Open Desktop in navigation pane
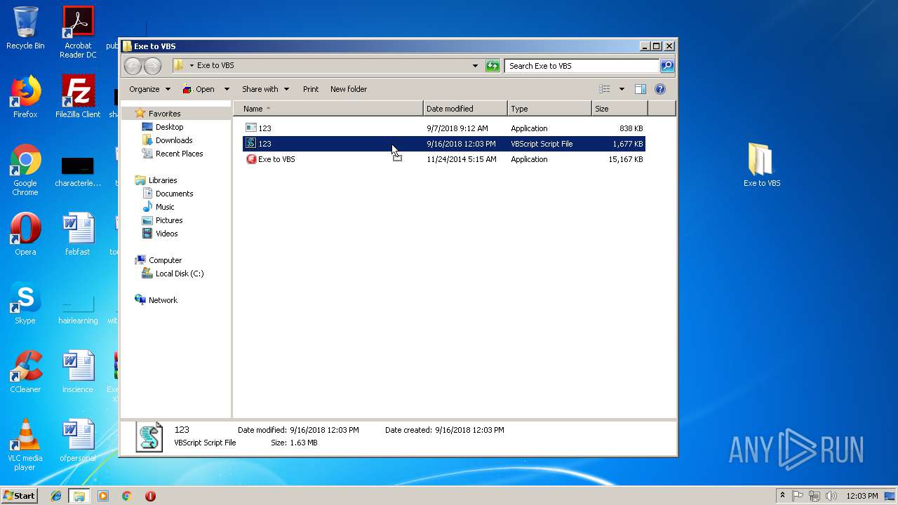Screen dimensions: 898x505 (169, 127)
